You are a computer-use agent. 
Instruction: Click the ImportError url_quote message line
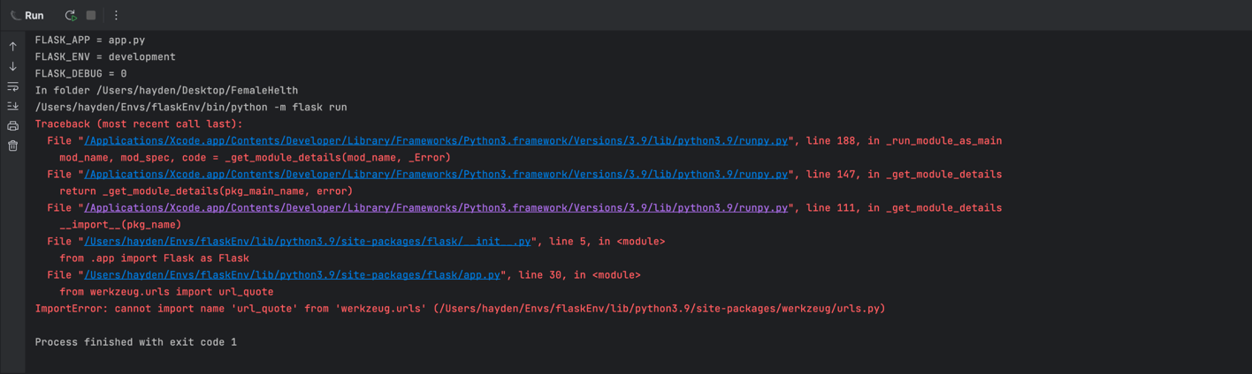[x=460, y=309]
